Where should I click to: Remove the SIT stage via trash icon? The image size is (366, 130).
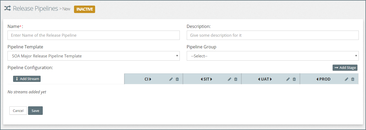point(236,79)
